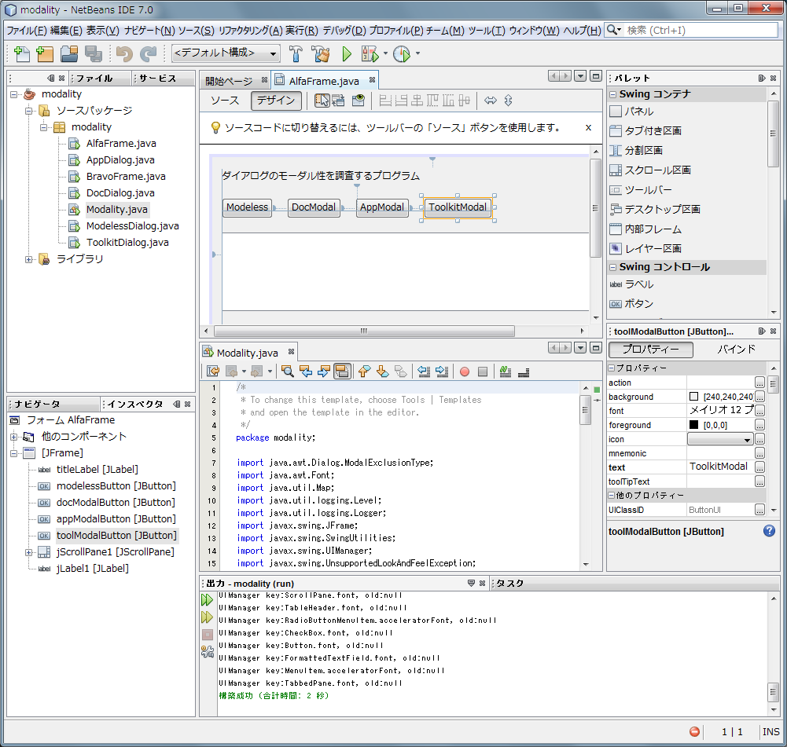The image size is (787, 747).
Task: Select ToolkitDialog.java in project tree
Action: pos(127,243)
